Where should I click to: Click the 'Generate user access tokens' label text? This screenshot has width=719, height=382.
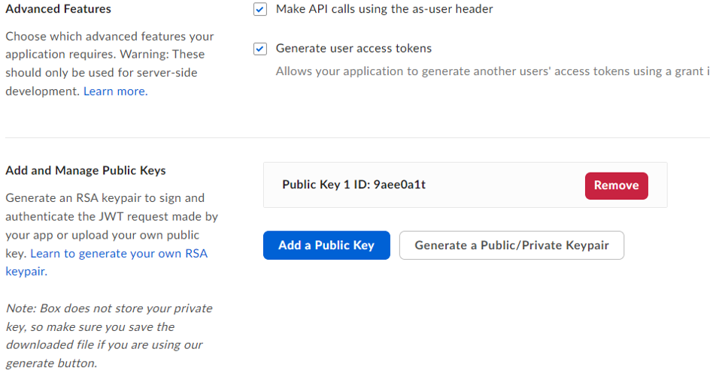[x=353, y=49]
